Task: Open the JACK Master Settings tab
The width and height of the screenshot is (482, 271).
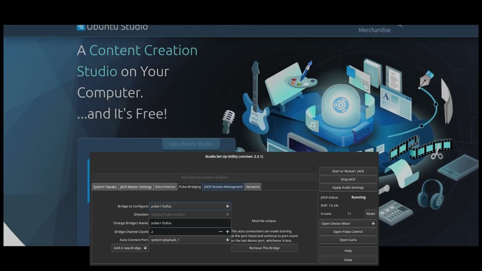Action: (x=136, y=187)
